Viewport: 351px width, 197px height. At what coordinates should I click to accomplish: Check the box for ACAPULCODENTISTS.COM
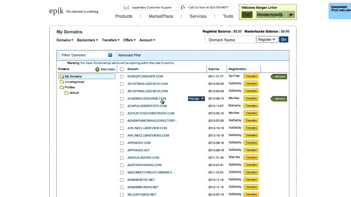(x=122, y=106)
